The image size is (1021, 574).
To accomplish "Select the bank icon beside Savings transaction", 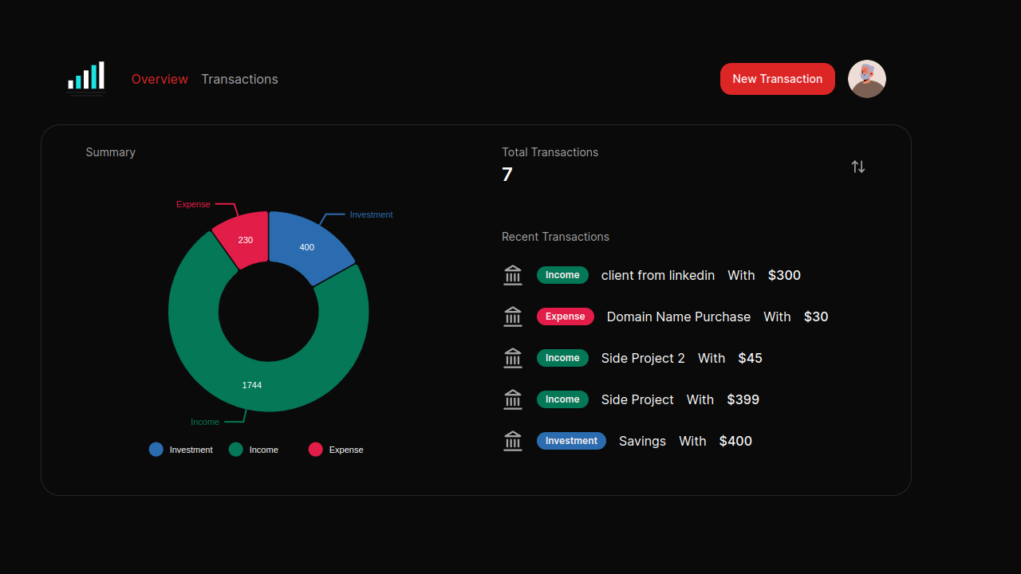I will point(512,441).
